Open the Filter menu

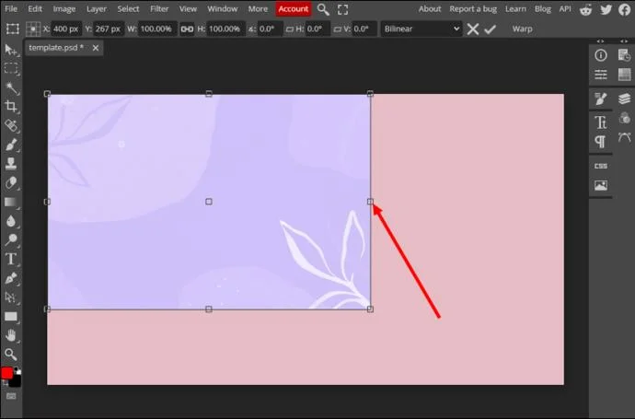159,9
